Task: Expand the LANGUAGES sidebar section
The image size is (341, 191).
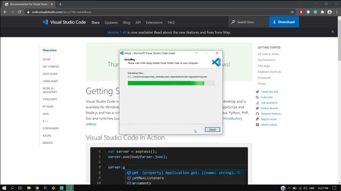Action: tap(50, 81)
